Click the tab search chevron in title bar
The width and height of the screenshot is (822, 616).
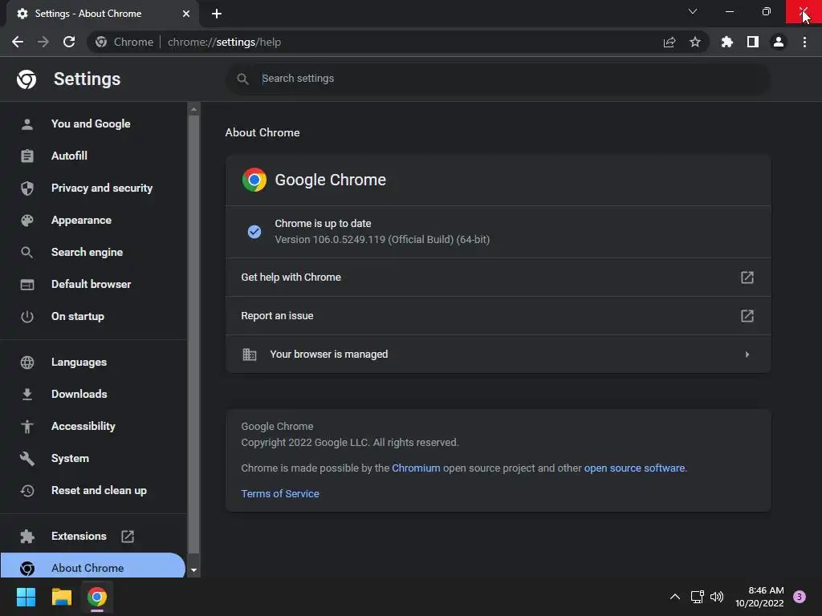point(693,11)
